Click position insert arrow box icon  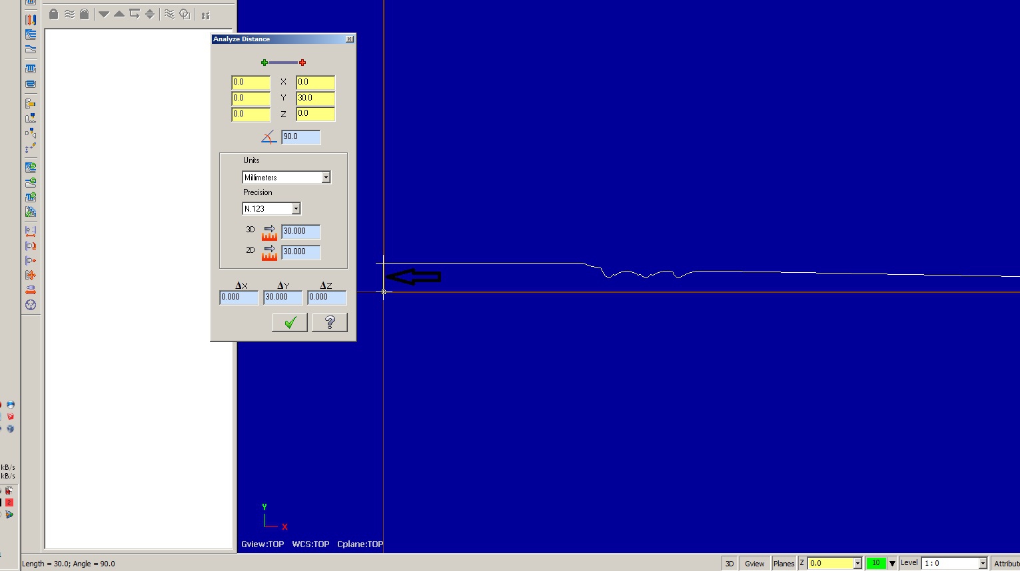point(135,14)
